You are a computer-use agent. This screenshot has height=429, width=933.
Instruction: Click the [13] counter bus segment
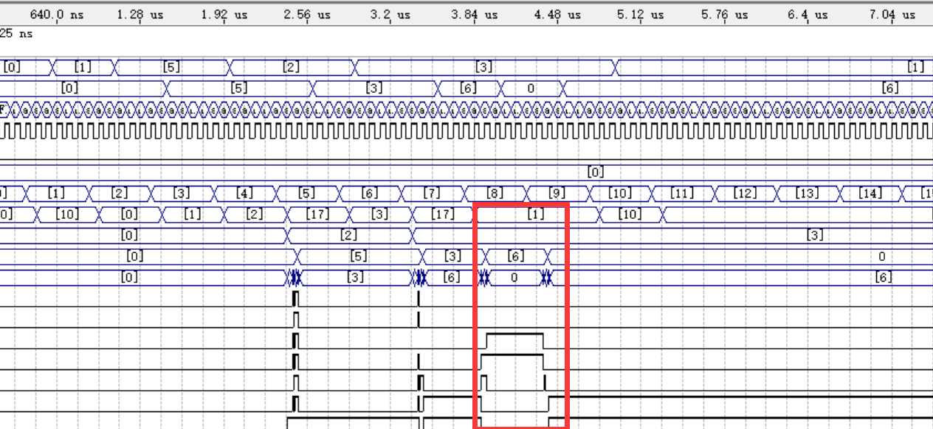[808, 194]
